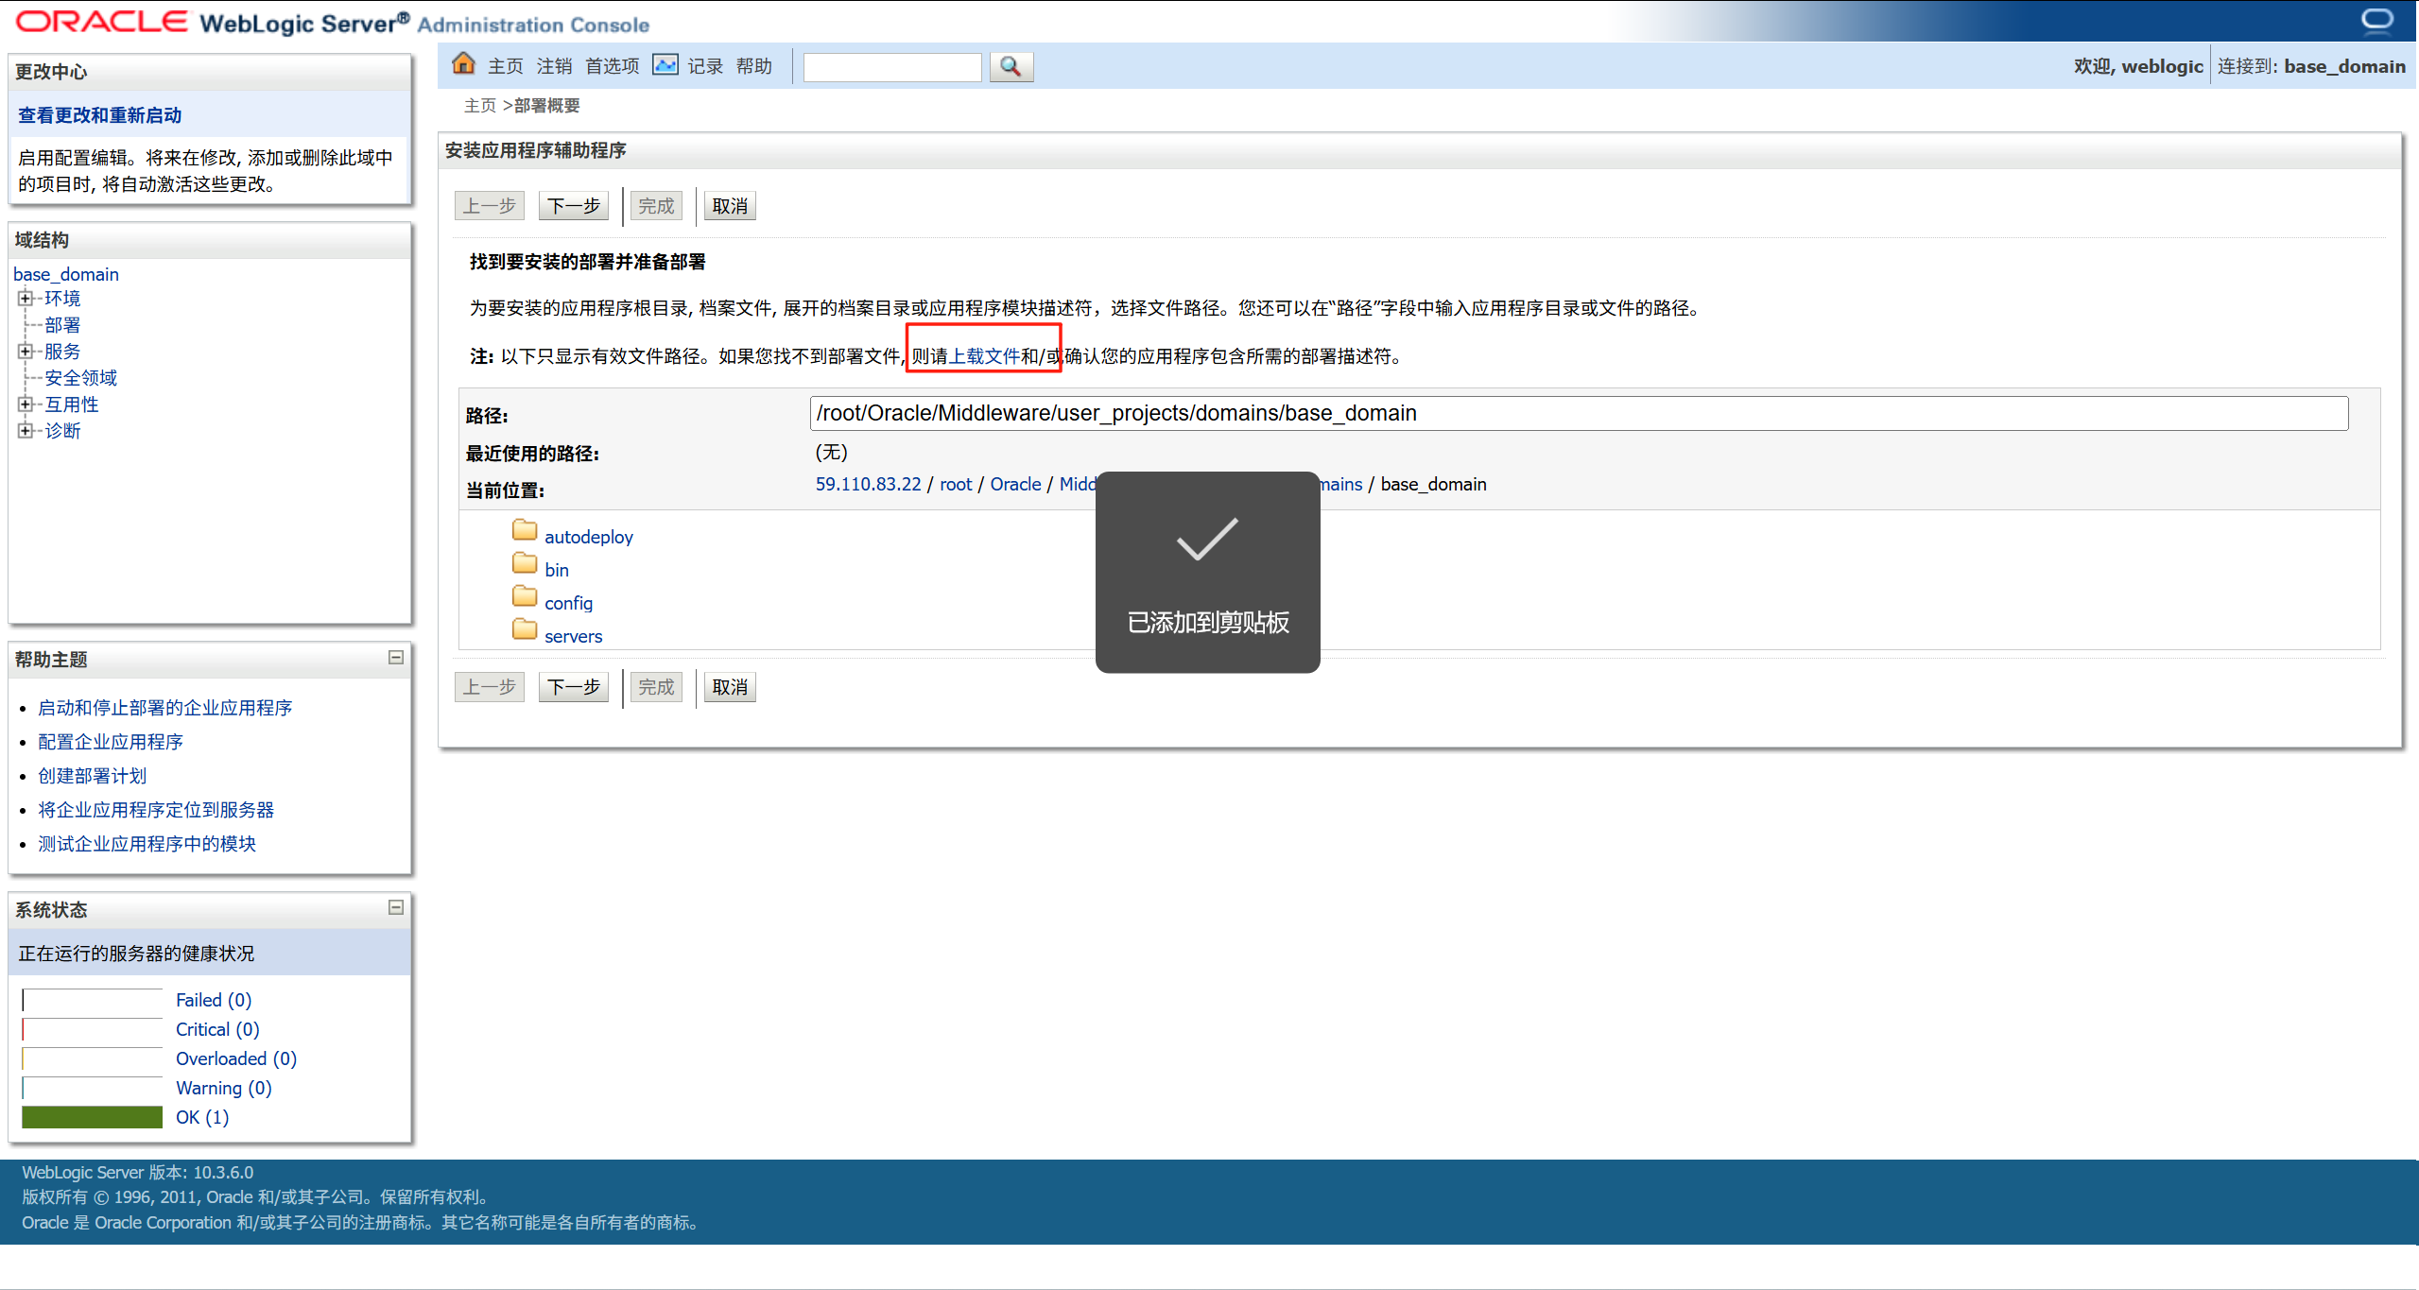Open the bin directory link
The image size is (2419, 1290).
(557, 570)
